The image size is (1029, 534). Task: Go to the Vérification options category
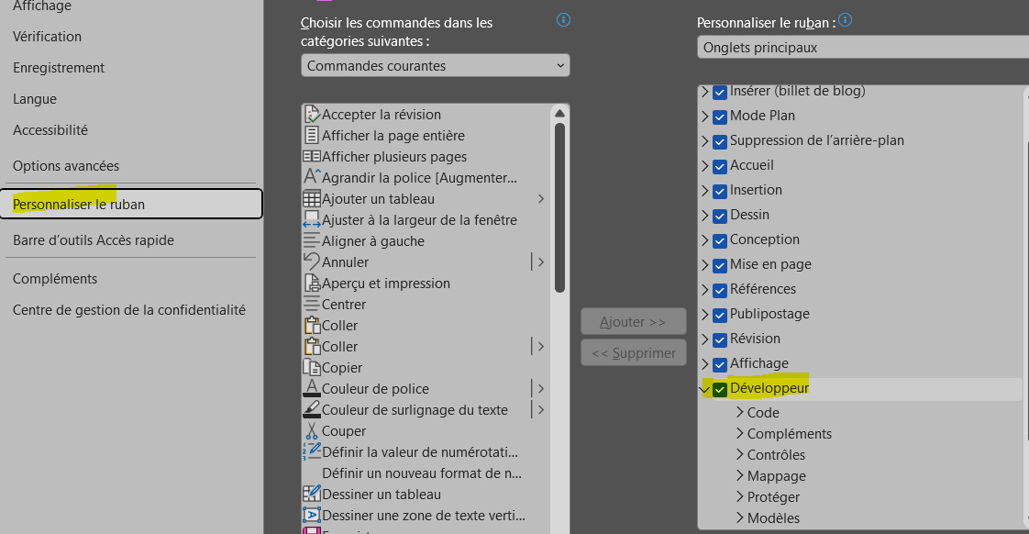click(48, 37)
